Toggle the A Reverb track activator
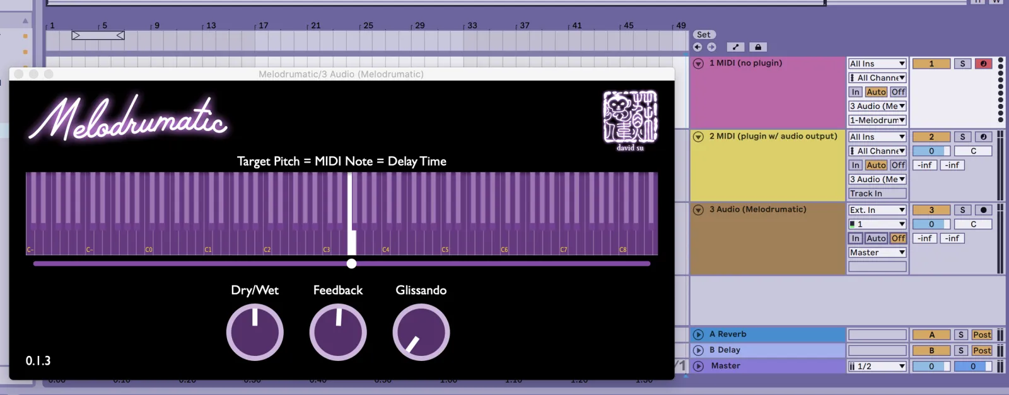This screenshot has height=395, width=1009. [931, 335]
